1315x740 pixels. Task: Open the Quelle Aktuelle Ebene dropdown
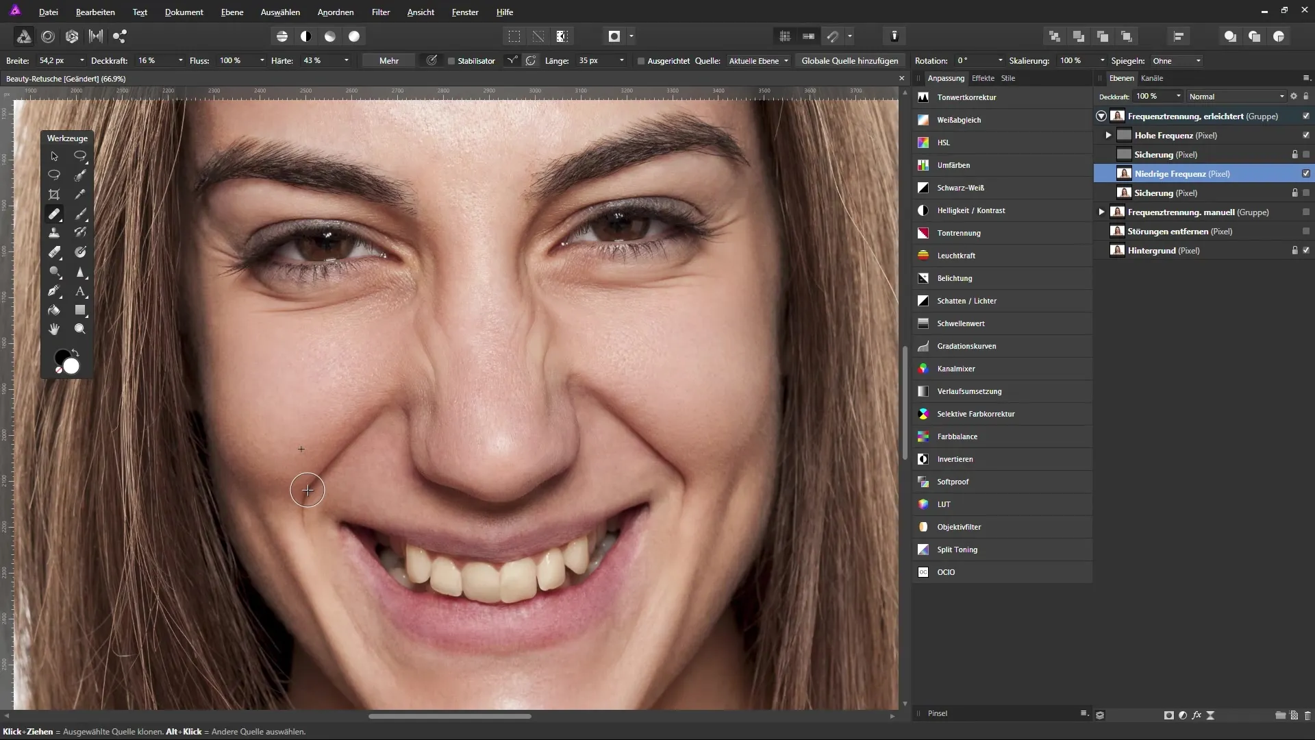tap(758, 61)
